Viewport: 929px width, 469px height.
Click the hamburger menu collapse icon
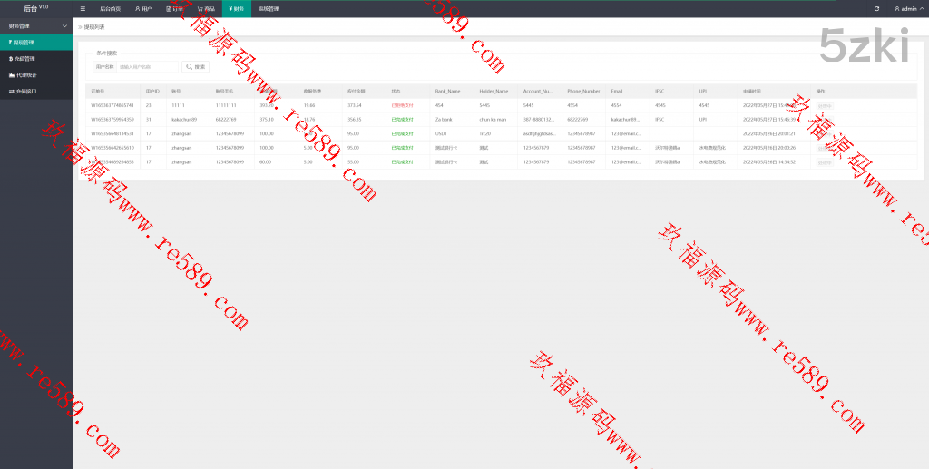pyautogui.click(x=83, y=8)
